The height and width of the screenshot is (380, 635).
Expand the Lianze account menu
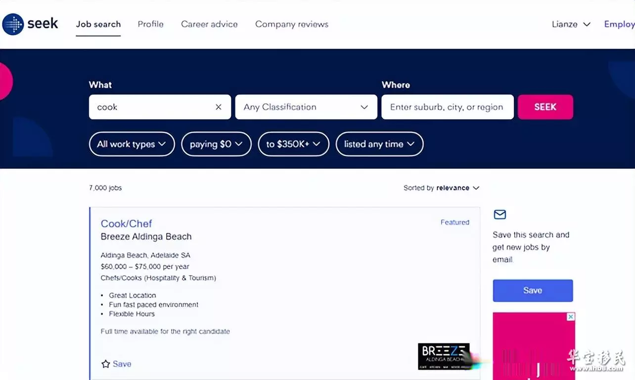571,24
